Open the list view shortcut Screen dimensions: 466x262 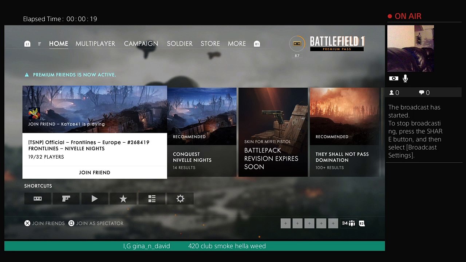[x=152, y=199]
